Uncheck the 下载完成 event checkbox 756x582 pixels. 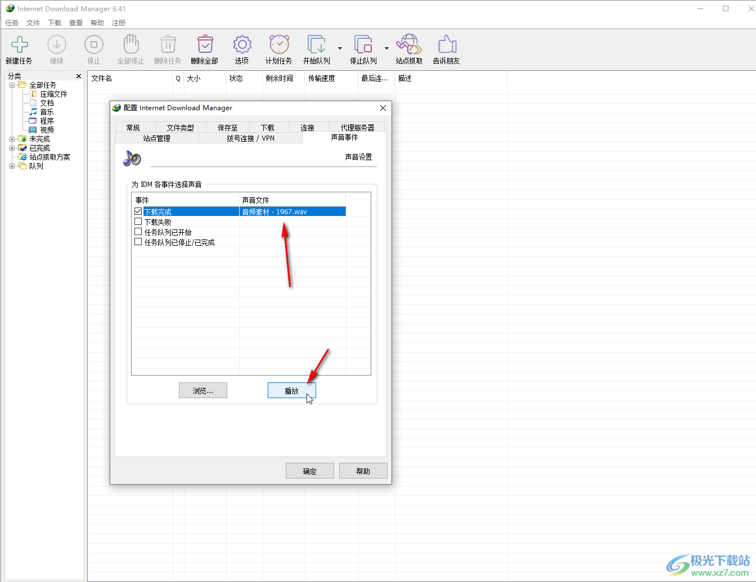[138, 211]
